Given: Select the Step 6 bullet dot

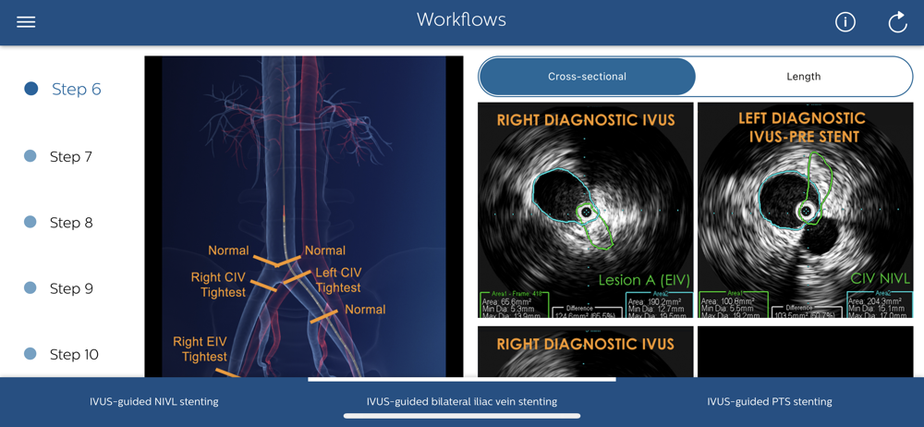Looking at the screenshot, I should point(31,89).
